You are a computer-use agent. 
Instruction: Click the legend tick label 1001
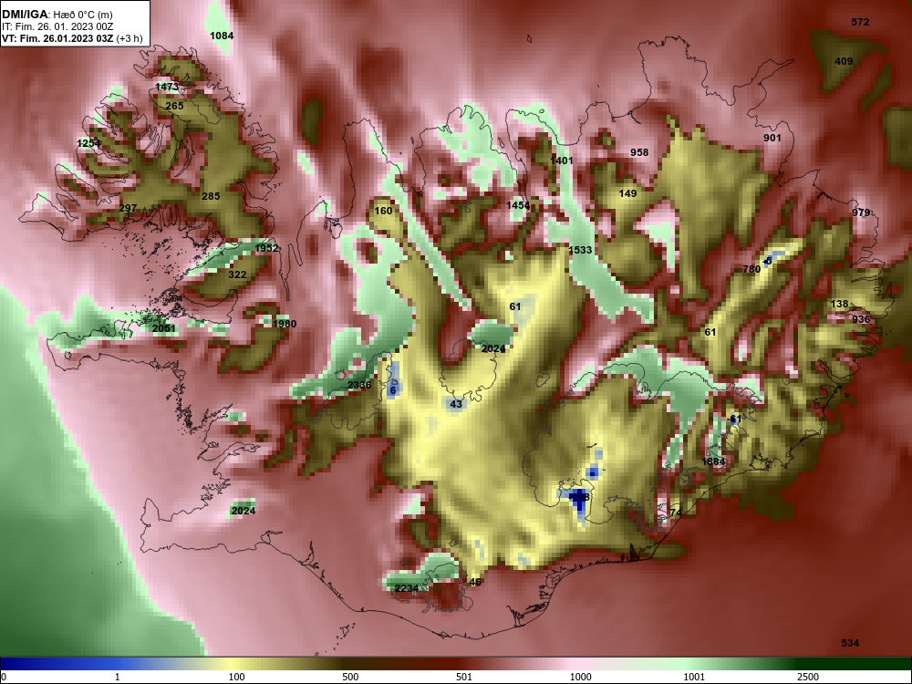pos(694,677)
